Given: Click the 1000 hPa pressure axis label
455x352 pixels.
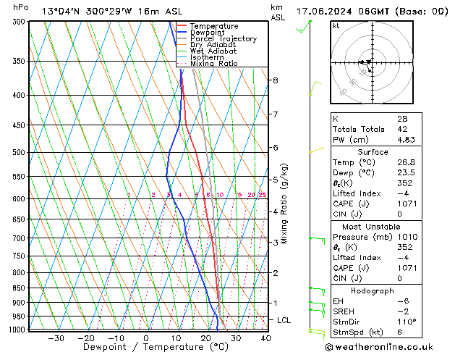Looking at the screenshot, I should [x=17, y=330].
